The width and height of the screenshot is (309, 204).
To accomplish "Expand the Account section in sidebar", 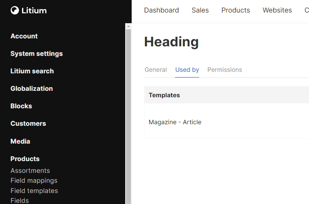I will click(x=24, y=36).
